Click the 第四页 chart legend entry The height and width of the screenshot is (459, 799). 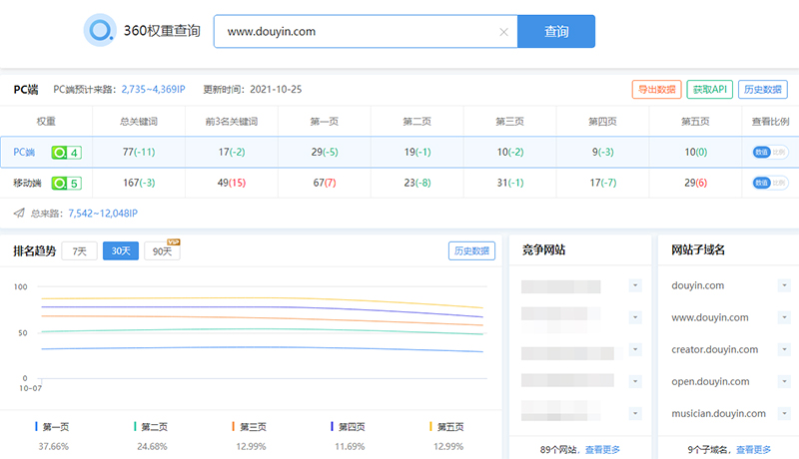coord(349,427)
